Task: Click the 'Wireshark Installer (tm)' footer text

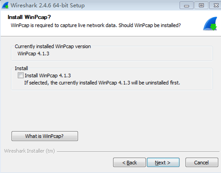Action: (x=29, y=151)
